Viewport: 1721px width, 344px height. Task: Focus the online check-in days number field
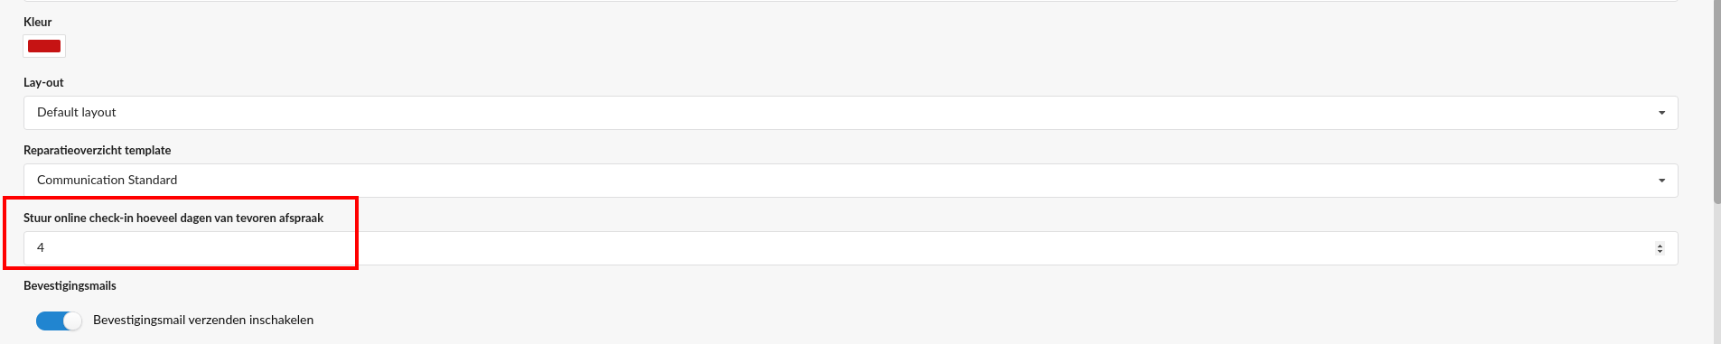click(850, 248)
